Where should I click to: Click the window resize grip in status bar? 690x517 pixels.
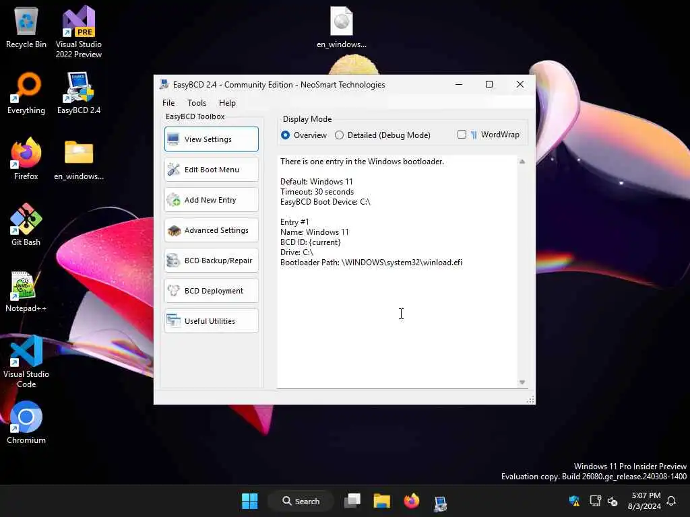pos(531,400)
